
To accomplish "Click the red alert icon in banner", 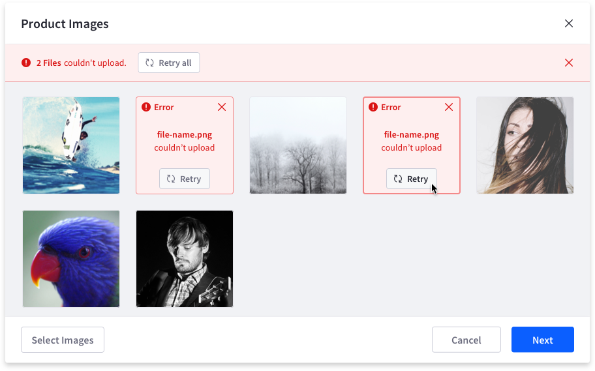I will tap(26, 63).
